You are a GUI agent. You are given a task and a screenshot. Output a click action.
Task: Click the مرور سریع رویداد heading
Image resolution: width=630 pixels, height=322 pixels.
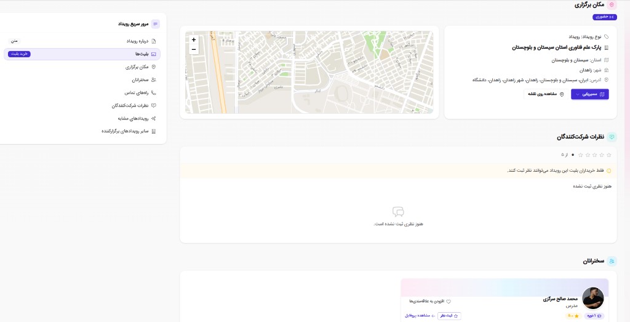(x=133, y=24)
